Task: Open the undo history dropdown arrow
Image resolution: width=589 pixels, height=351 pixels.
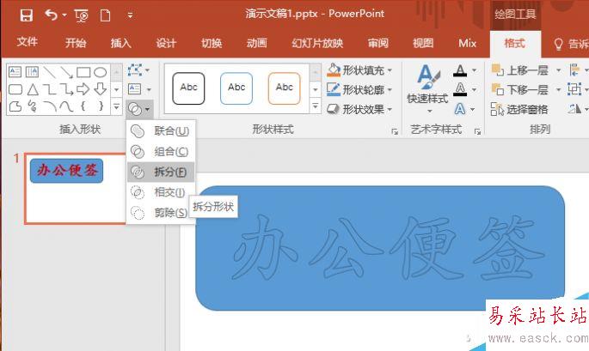Action: coord(64,15)
